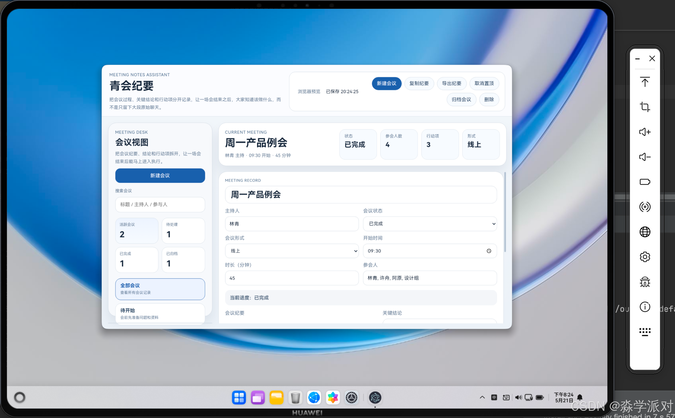Click the 状态 已完成 summary card
This screenshot has height=418, width=675.
pyautogui.click(x=358, y=144)
